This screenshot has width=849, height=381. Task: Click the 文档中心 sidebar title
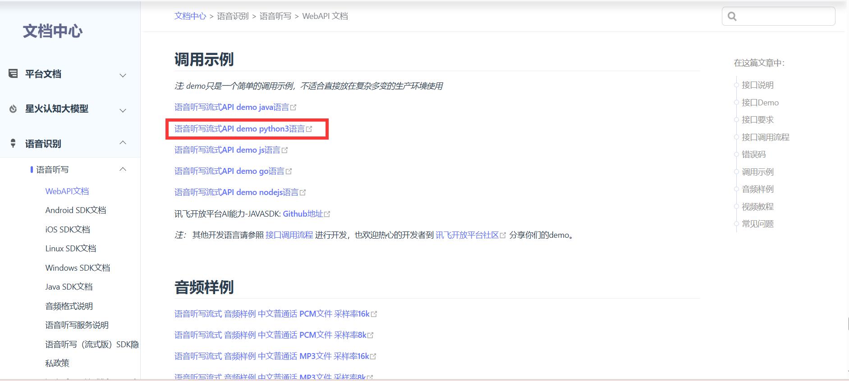click(x=53, y=31)
